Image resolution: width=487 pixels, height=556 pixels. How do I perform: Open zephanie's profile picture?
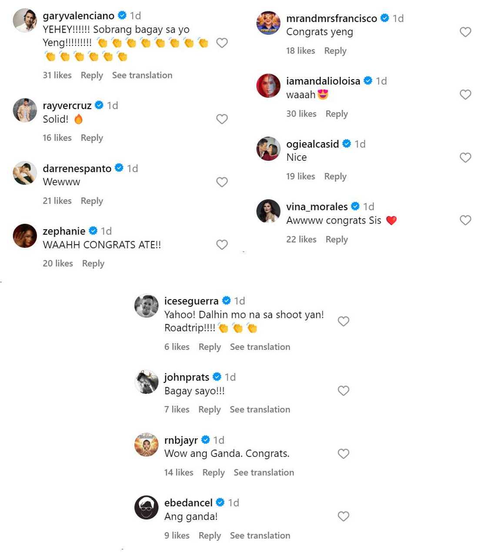25,236
